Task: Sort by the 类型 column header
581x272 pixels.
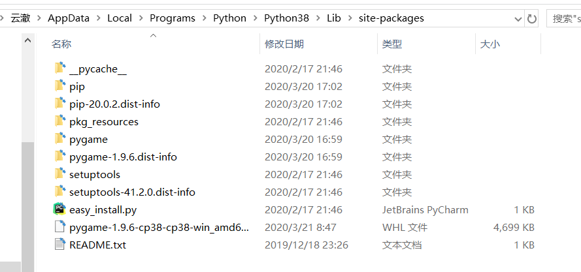Action: pos(392,44)
